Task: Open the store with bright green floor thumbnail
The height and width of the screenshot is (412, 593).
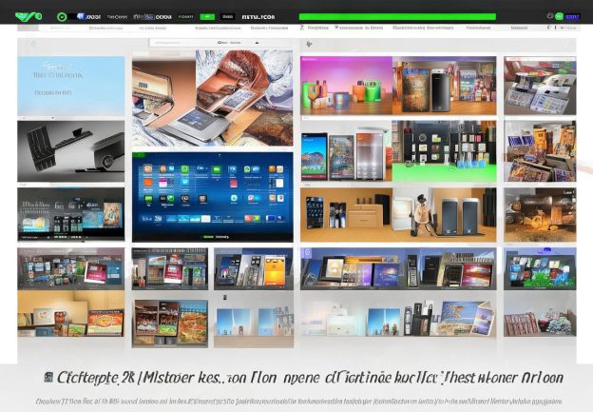Action: pyautogui.click(x=444, y=151)
